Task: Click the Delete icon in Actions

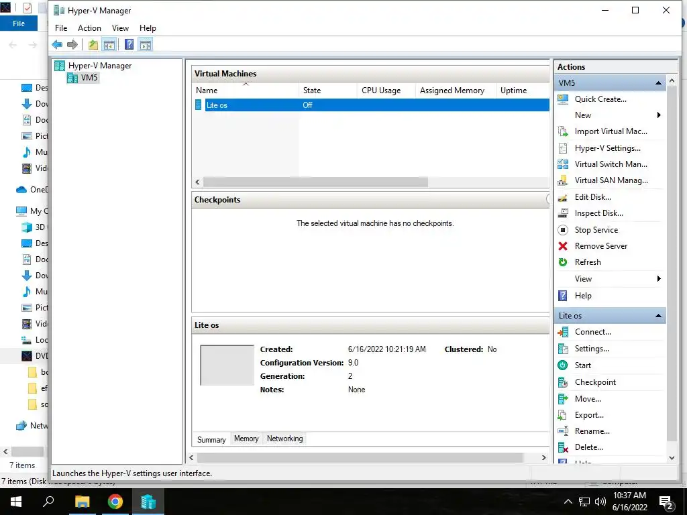Action: [563, 447]
